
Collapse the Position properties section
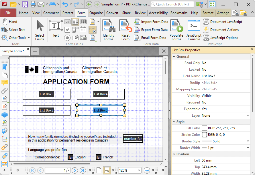coord(174,154)
